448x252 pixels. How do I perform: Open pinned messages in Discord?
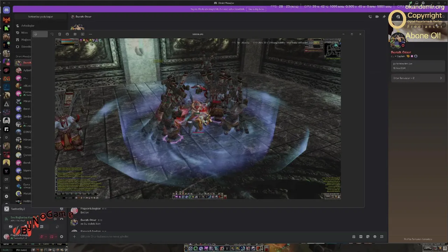pos(384,16)
